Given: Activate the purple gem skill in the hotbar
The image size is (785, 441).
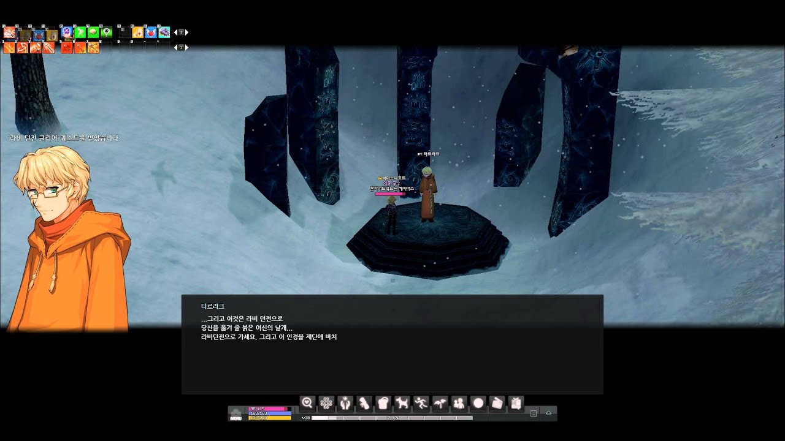Looking at the screenshot, I should pyautogui.click(x=67, y=32).
